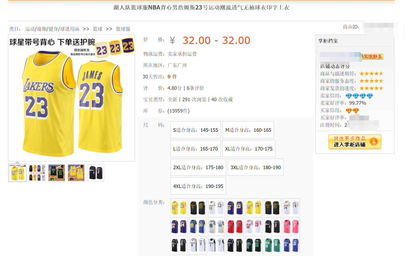Select gallery thumbnail of black Miami 3 jersey
Screen dimensions: 405x256
click(95, 173)
